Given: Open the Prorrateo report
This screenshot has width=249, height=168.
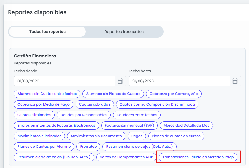Looking at the screenshot, I should (x=88, y=147).
